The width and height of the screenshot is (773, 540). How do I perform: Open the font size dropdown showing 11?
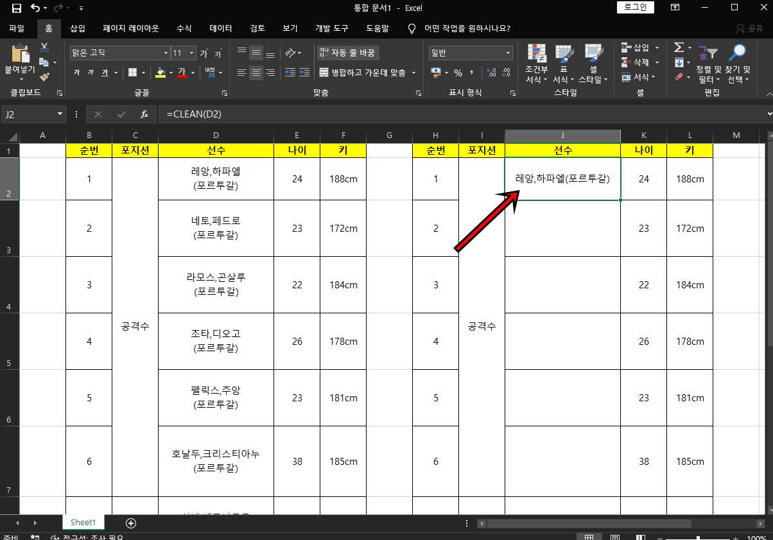192,53
